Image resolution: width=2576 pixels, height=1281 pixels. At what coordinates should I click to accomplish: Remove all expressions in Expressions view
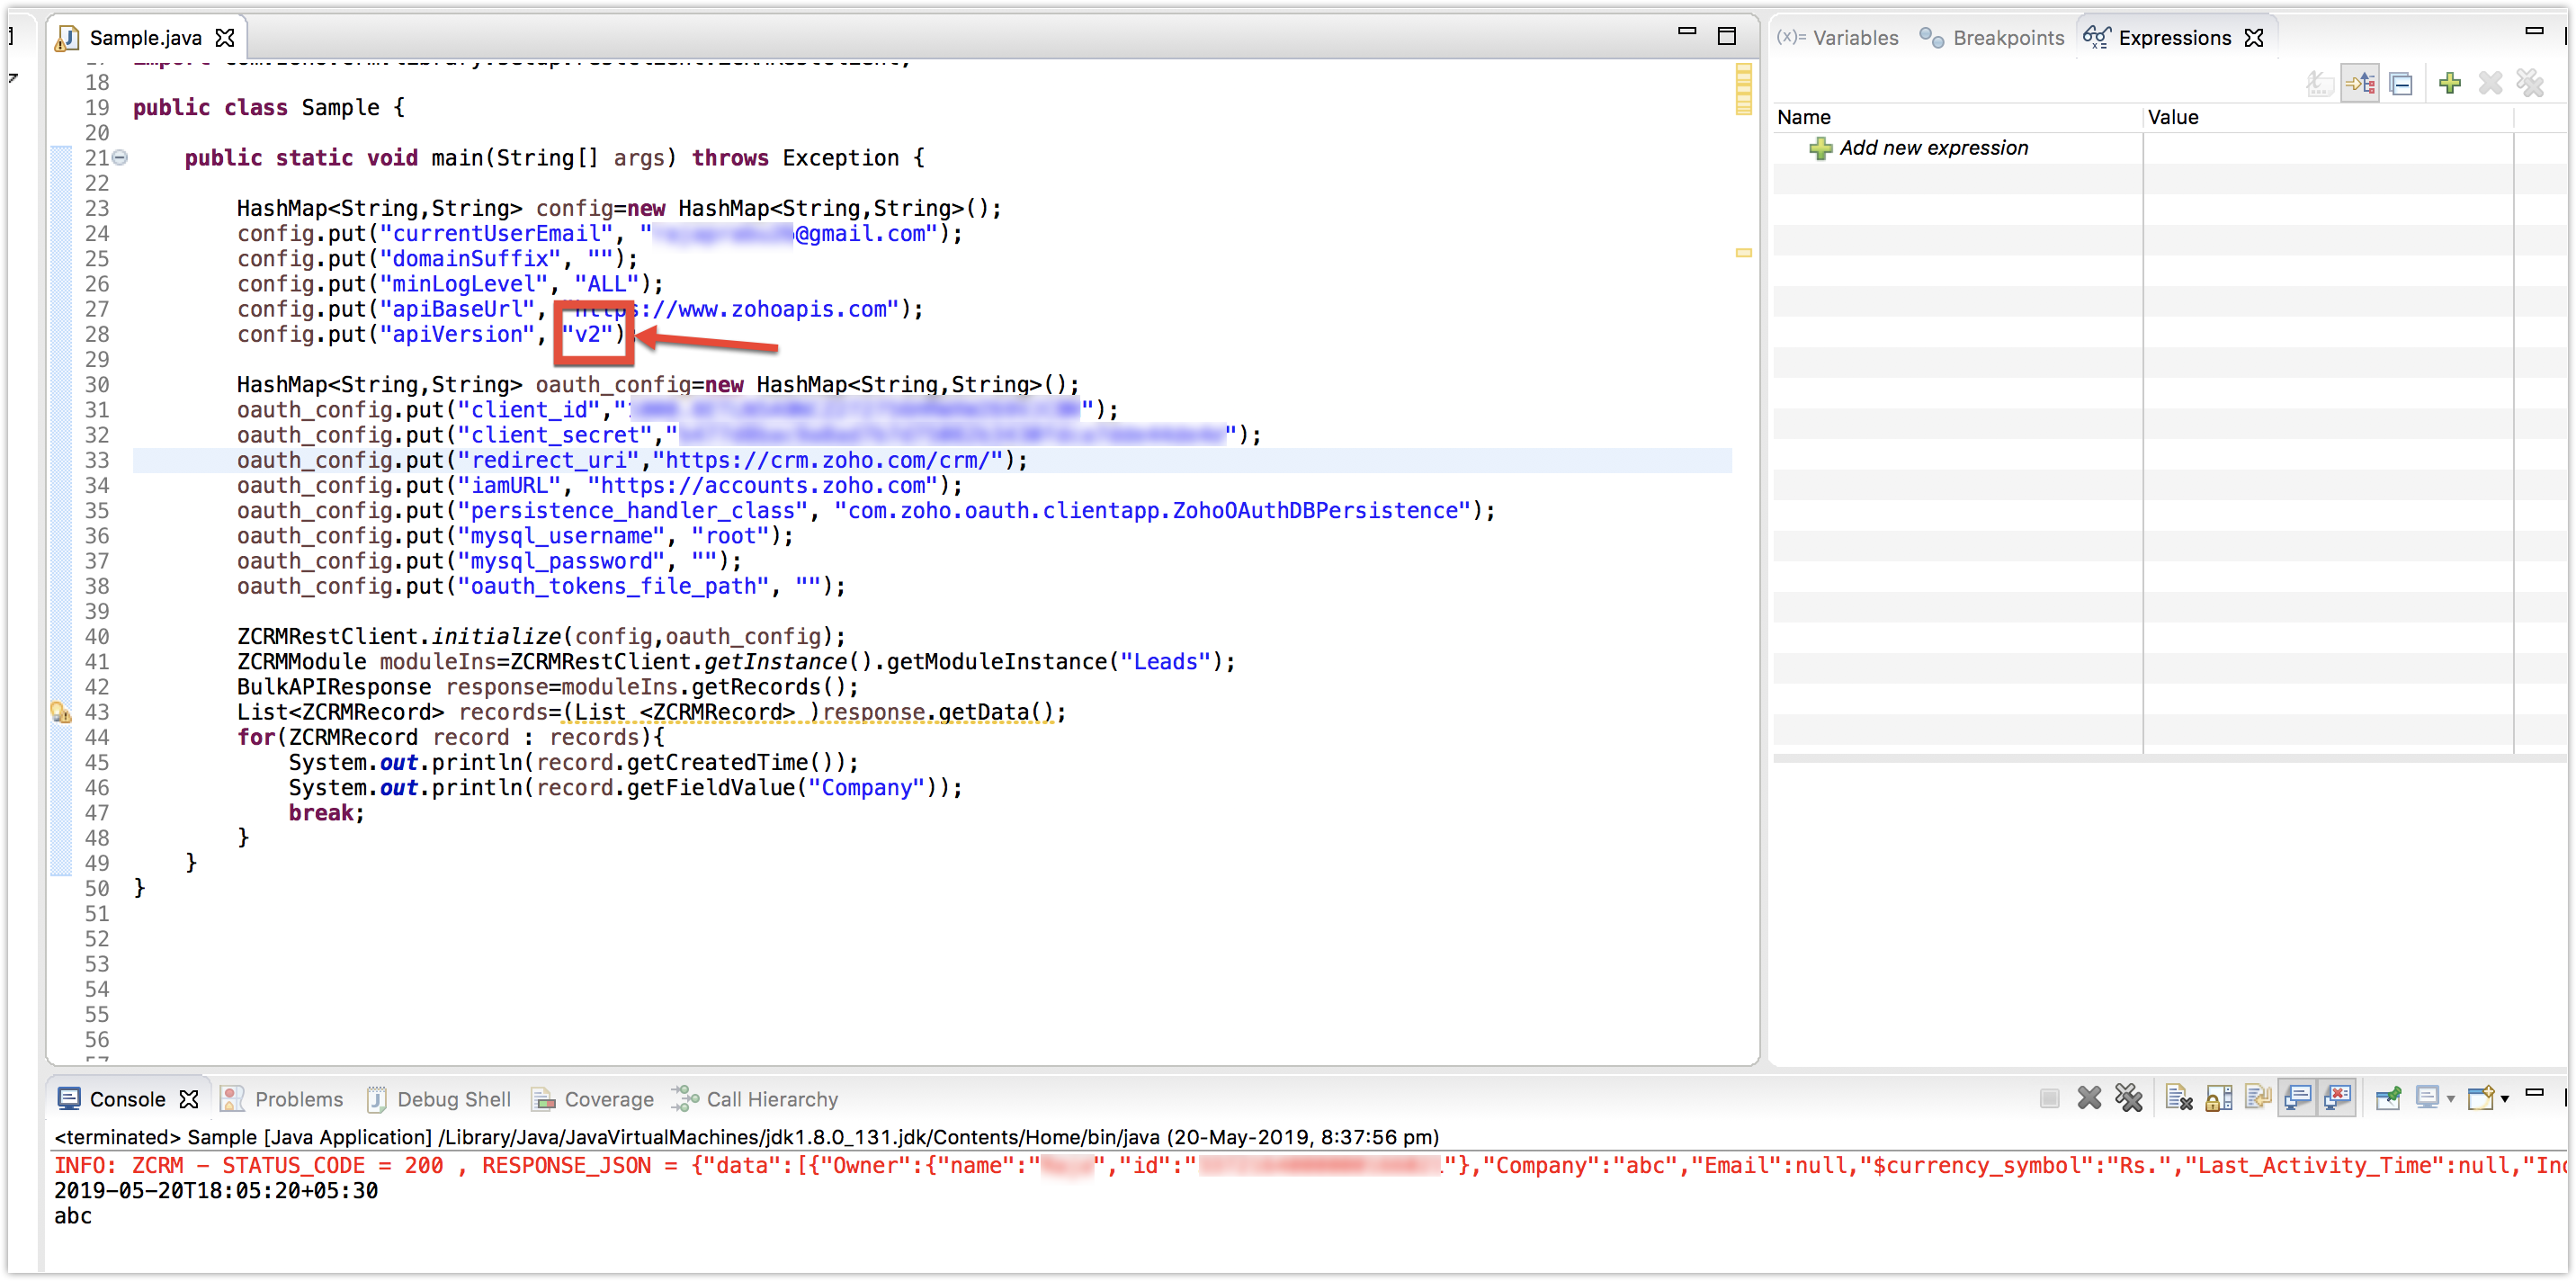[2530, 84]
